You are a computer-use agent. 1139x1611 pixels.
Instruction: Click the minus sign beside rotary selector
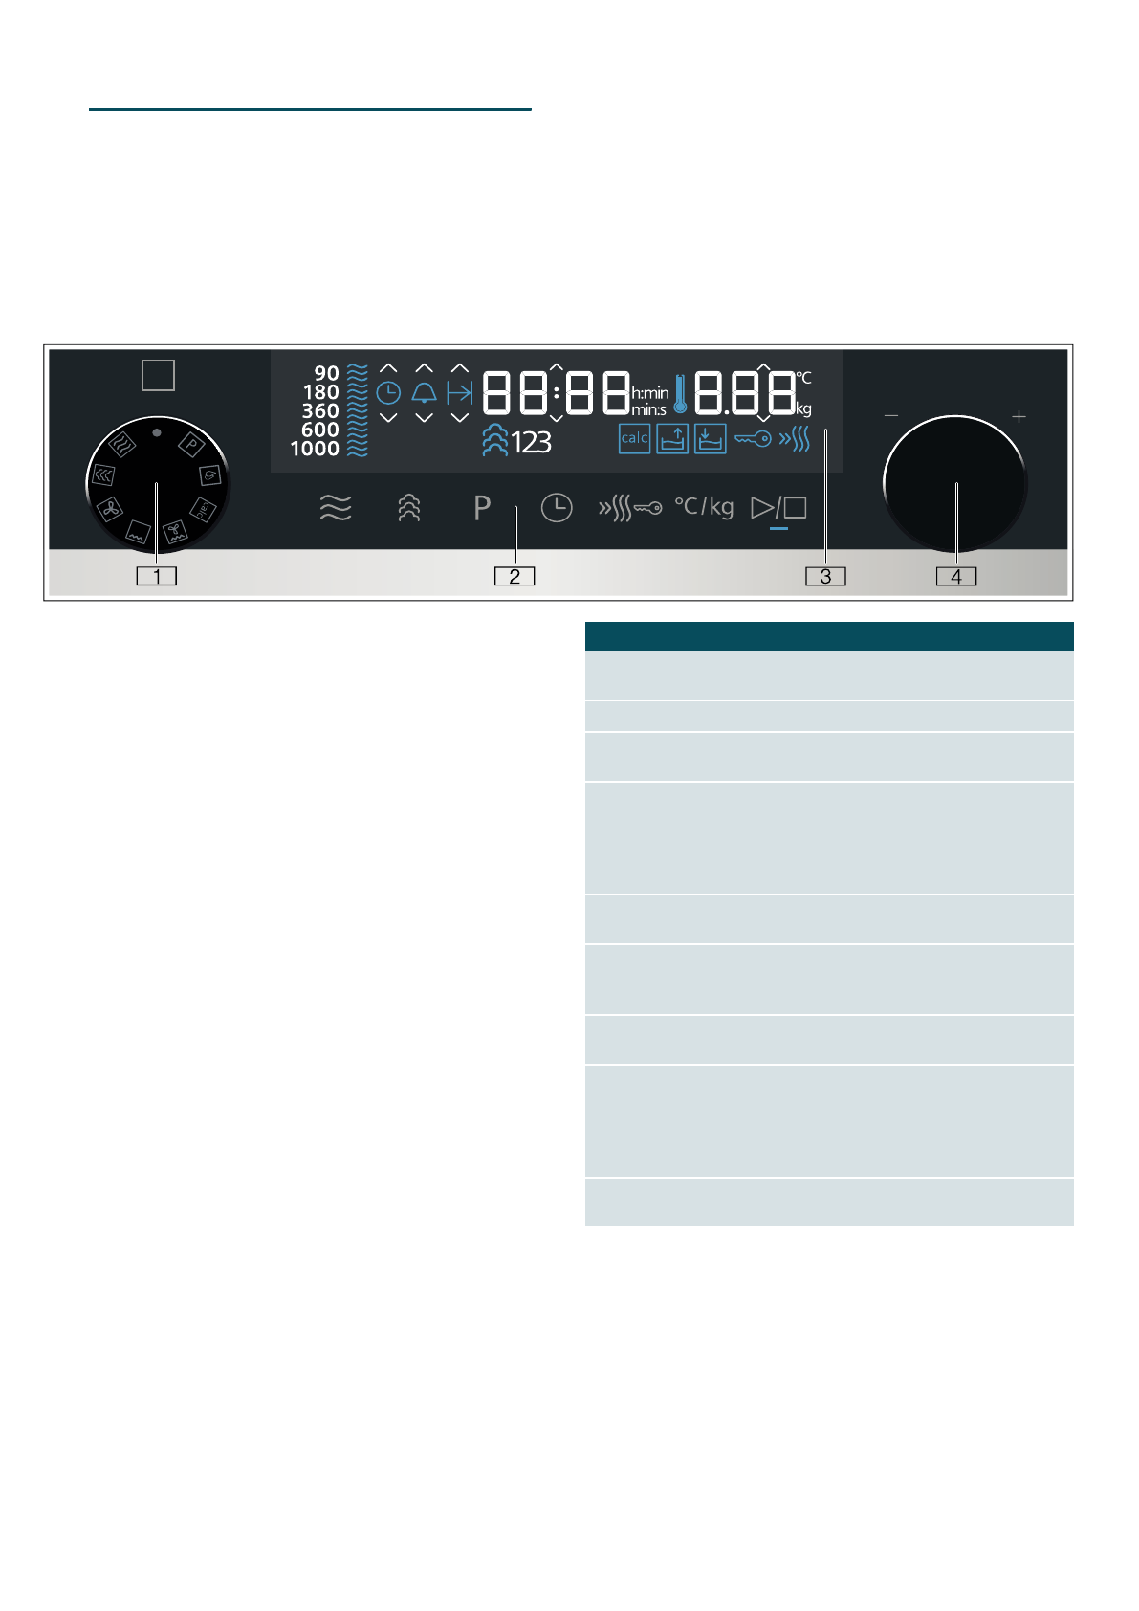(x=891, y=416)
